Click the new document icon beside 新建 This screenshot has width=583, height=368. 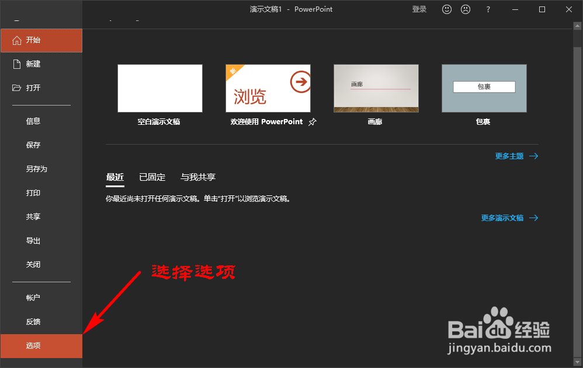pos(17,64)
